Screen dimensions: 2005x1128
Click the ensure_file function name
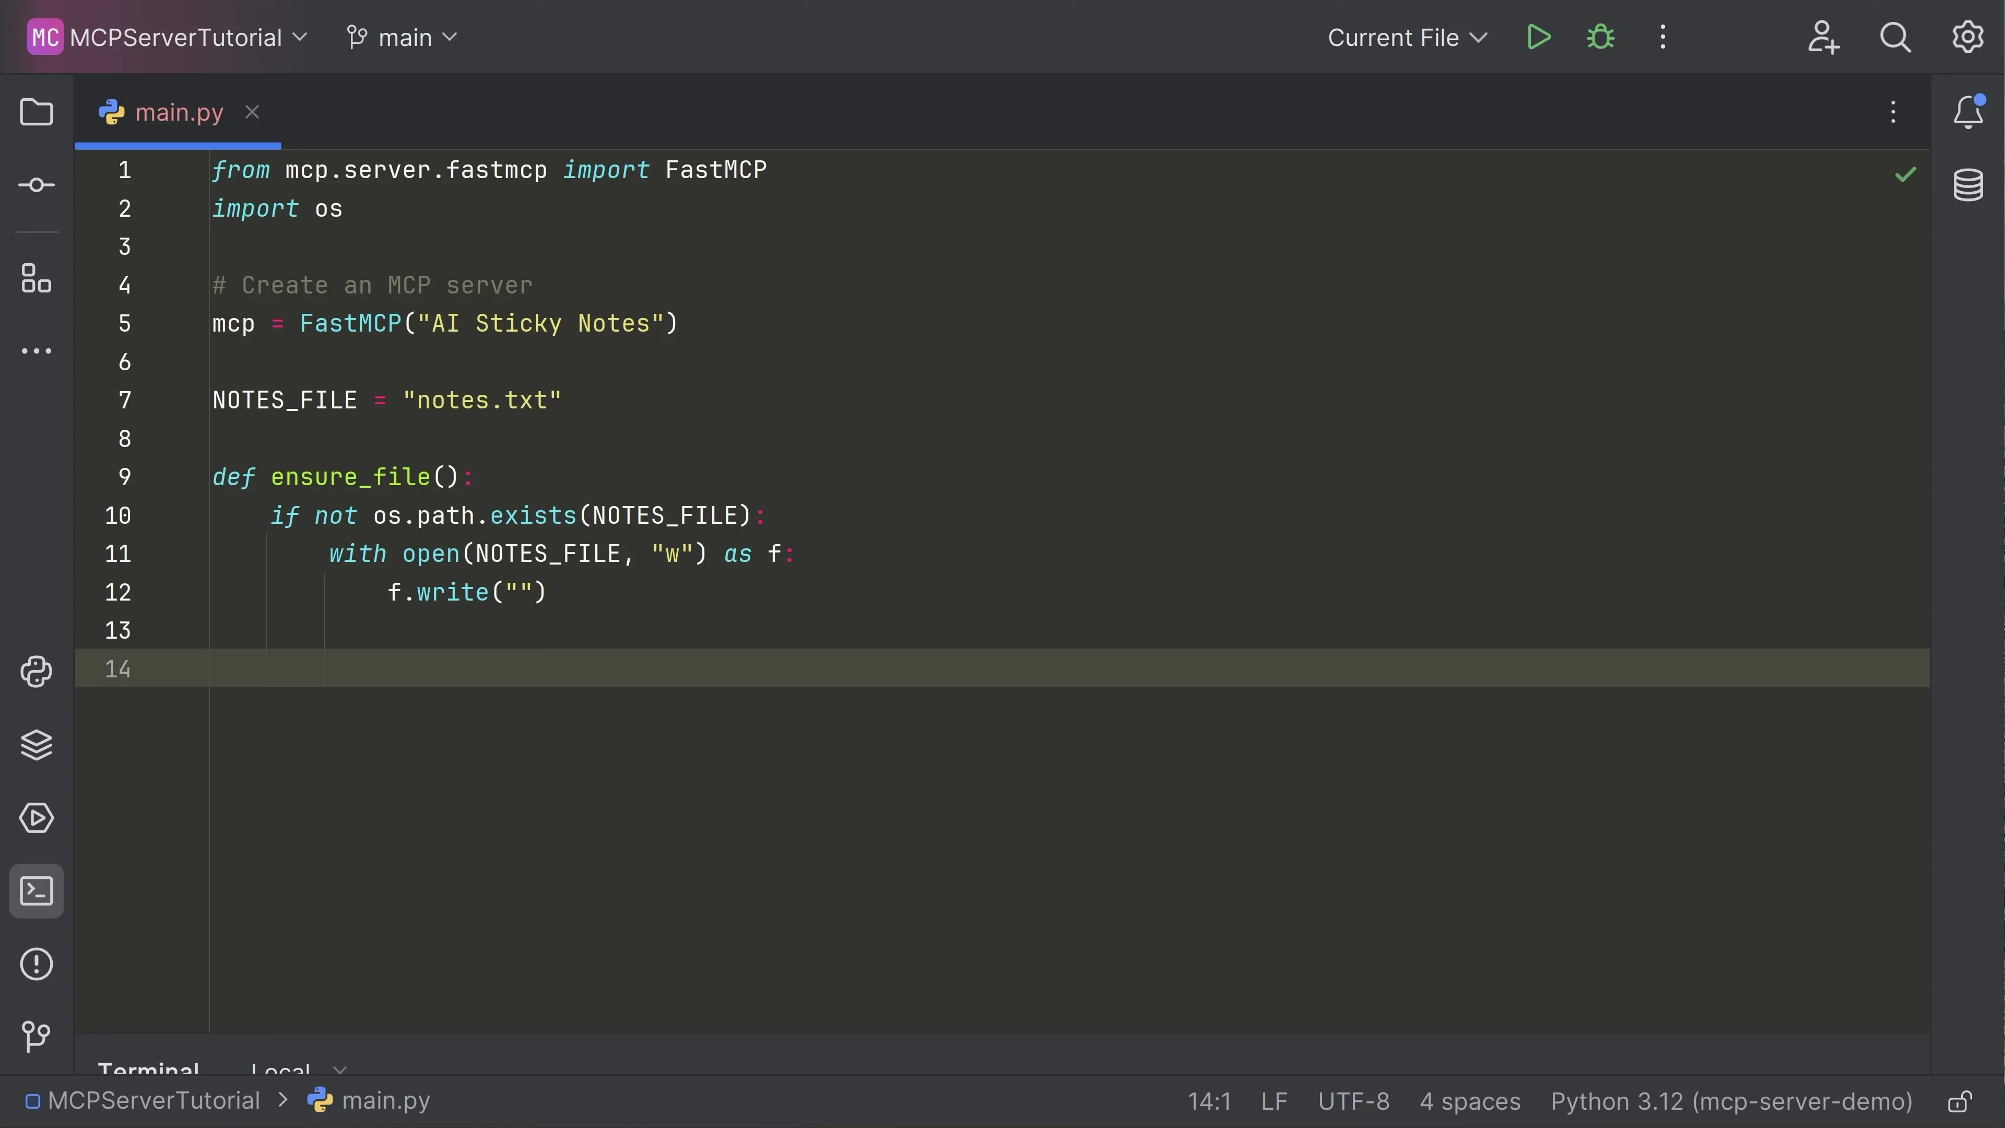coord(350,476)
